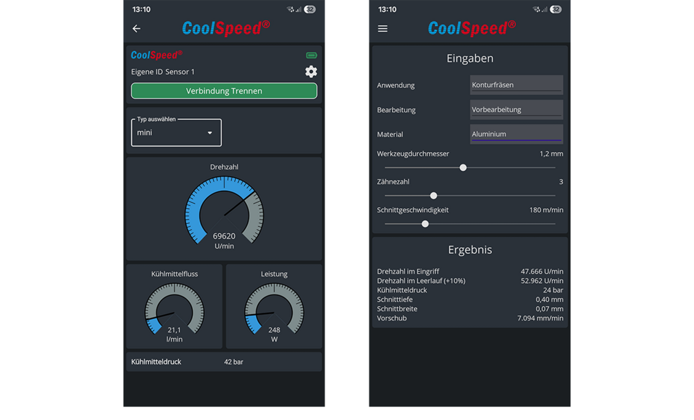Open the hamburger menu
Screen dimensions: 694x420
(383, 29)
